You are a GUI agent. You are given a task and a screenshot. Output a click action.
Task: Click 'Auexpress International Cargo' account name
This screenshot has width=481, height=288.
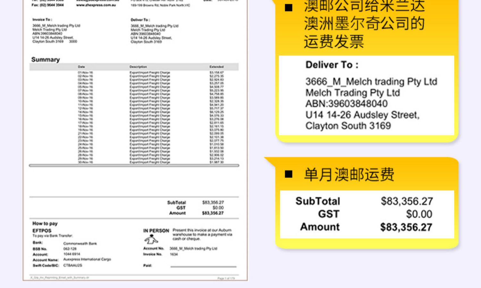point(87,259)
